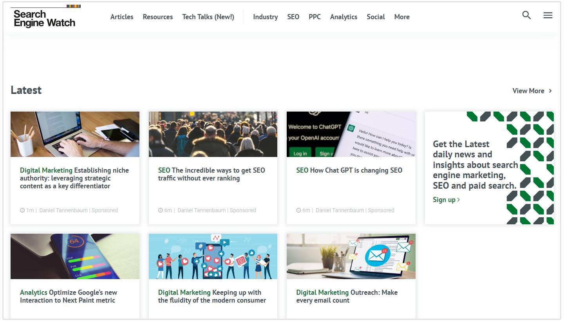Image resolution: width=564 pixels, height=321 pixels.
Task: Open the hamburger menu icon
Action: click(548, 15)
